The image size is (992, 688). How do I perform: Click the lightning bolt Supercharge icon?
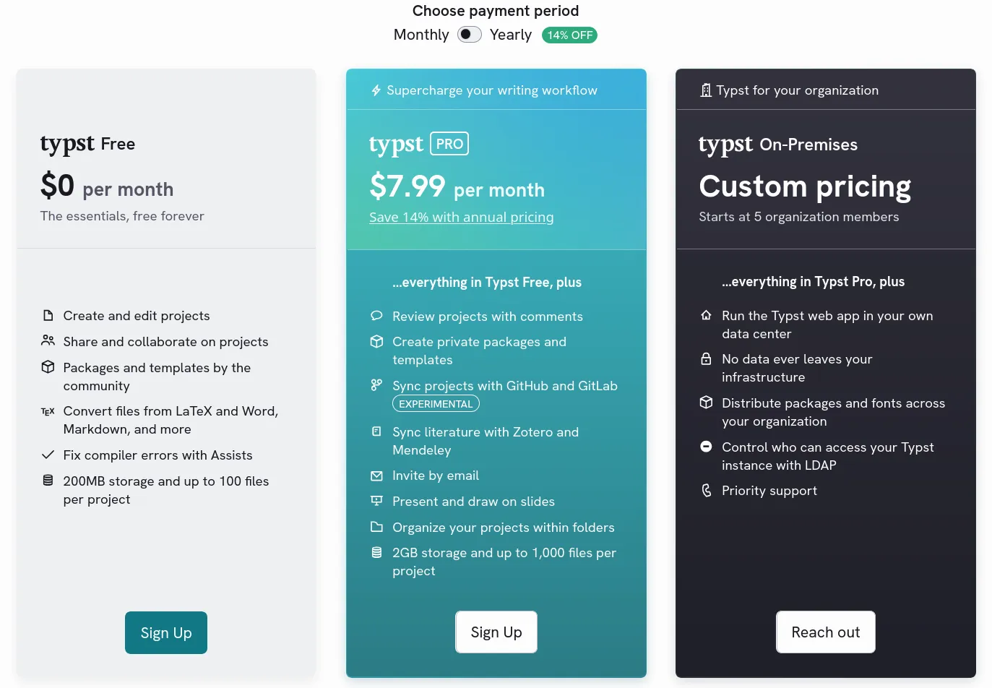[x=376, y=90]
